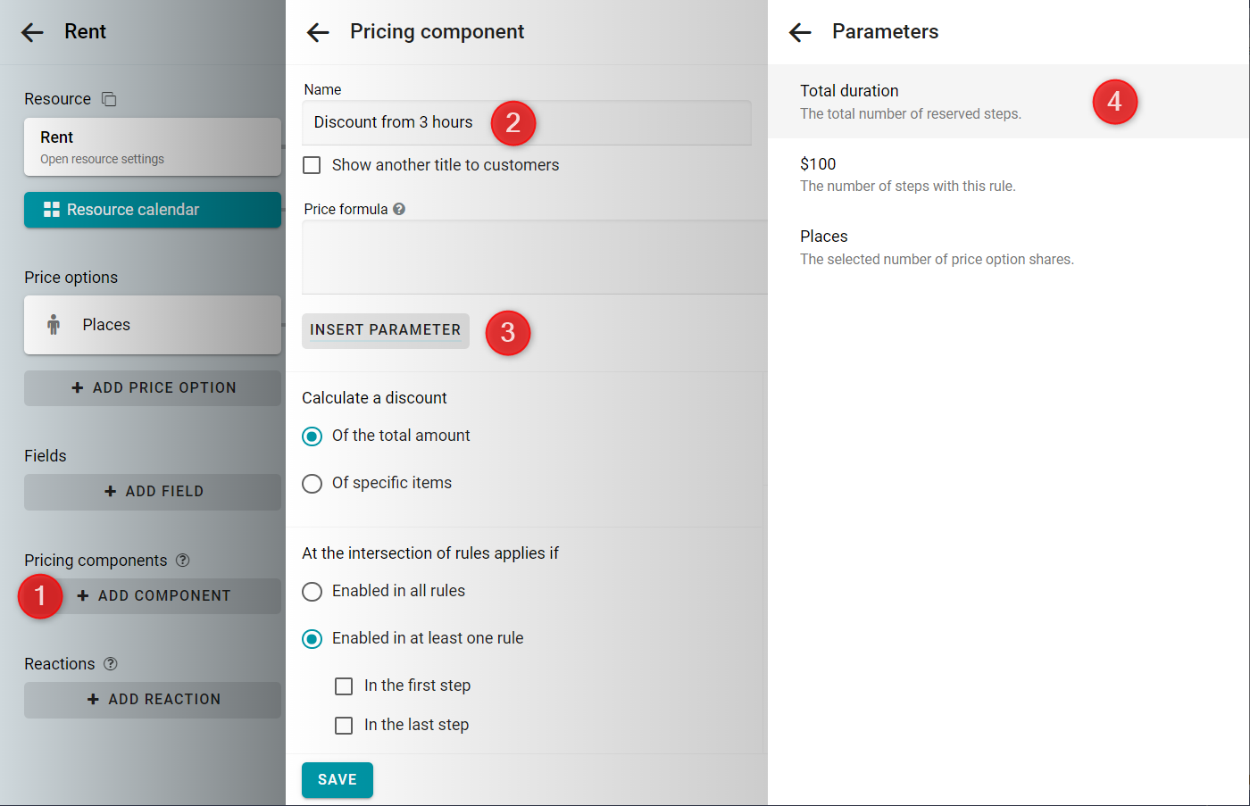1250x806 pixels.
Task: Pick the Total duration parameter
Action: point(1008,102)
